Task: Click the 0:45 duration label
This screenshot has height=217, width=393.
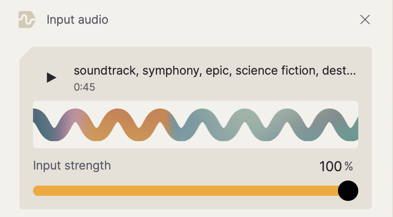Action: (84, 87)
